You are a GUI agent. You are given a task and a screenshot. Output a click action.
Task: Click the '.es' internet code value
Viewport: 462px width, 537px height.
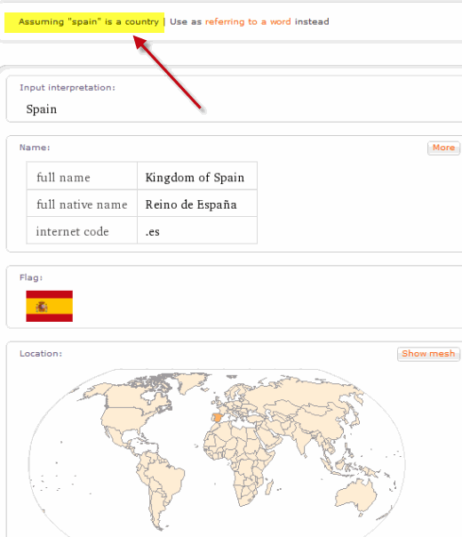153,232
